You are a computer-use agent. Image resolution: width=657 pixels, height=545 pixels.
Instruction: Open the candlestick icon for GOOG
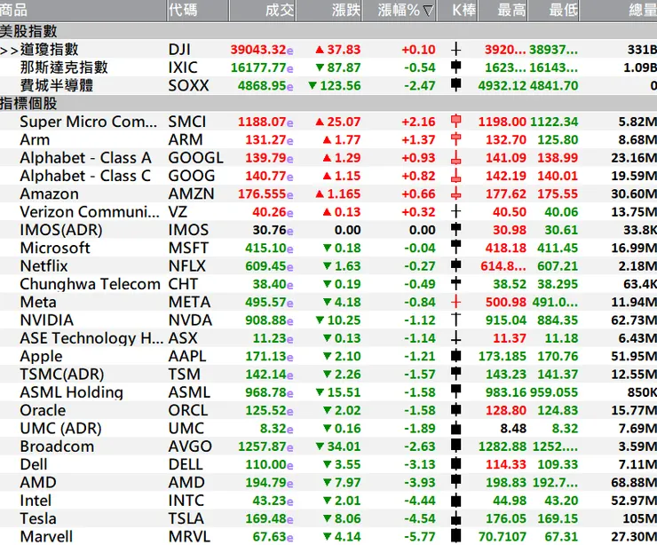[x=455, y=176]
